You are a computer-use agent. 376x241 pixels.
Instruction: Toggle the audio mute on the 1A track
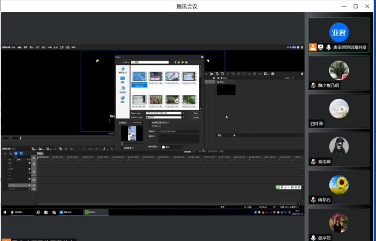30,185
